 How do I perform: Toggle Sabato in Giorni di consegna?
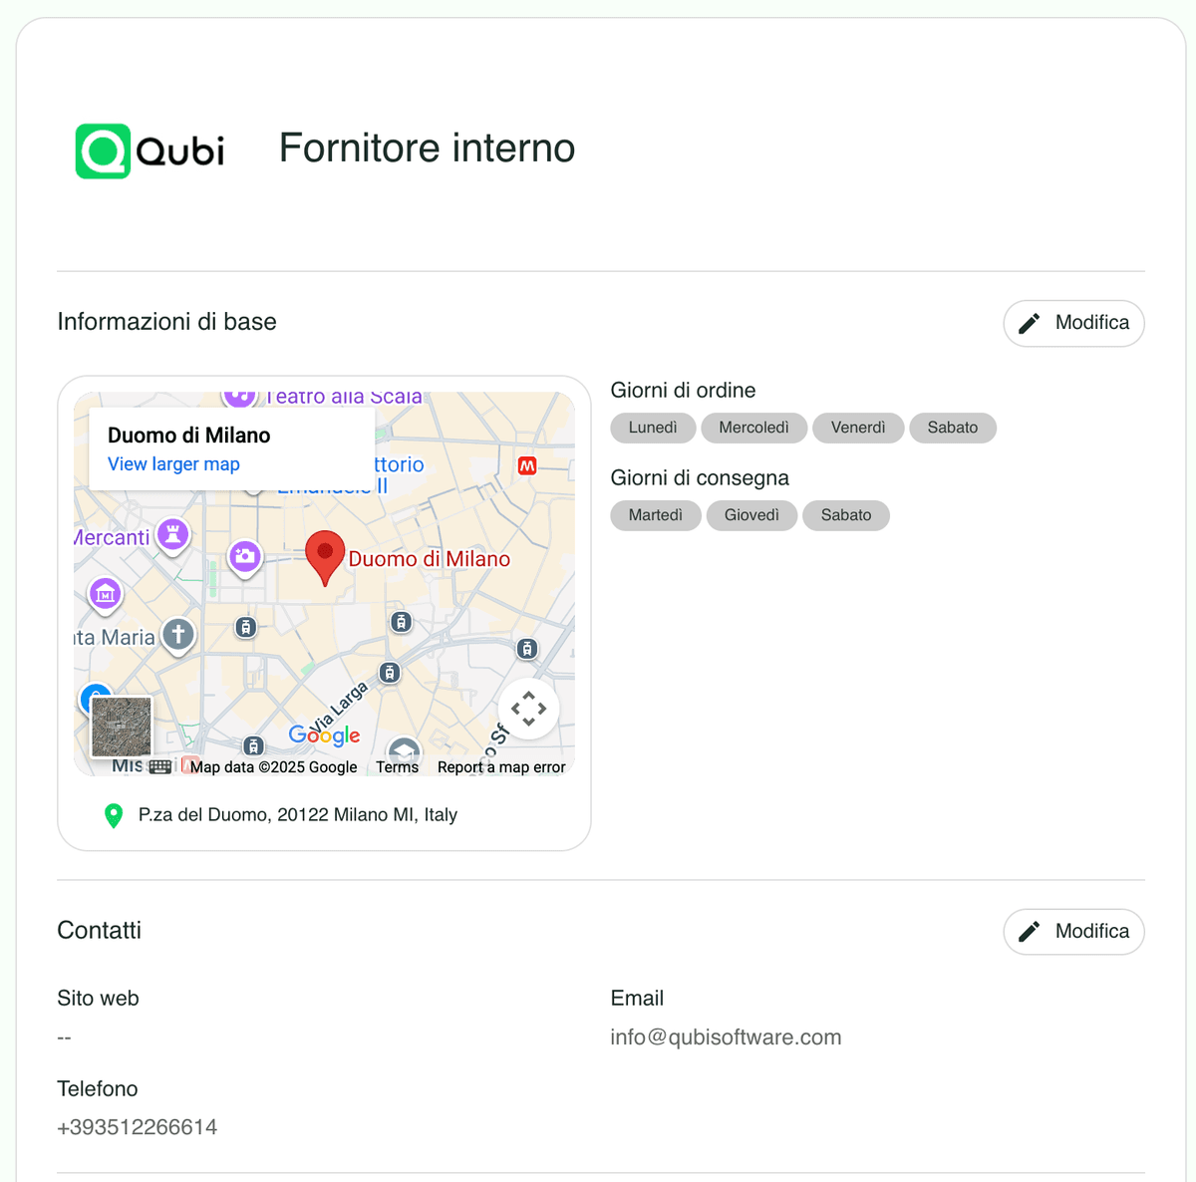click(x=845, y=515)
